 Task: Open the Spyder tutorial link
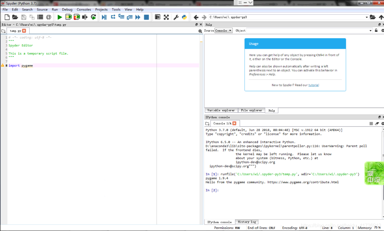(x=314, y=85)
